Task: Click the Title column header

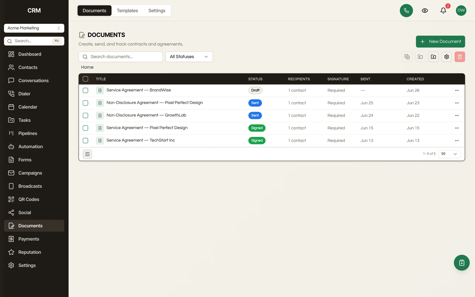Action: pyautogui.click(x=101, y=79)
